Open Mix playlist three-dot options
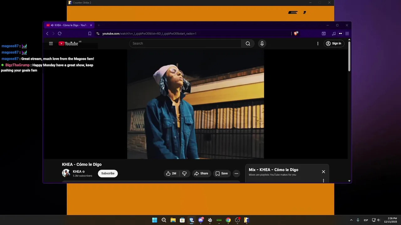Viewport: 401px width, 225px height. coord(323,181)
